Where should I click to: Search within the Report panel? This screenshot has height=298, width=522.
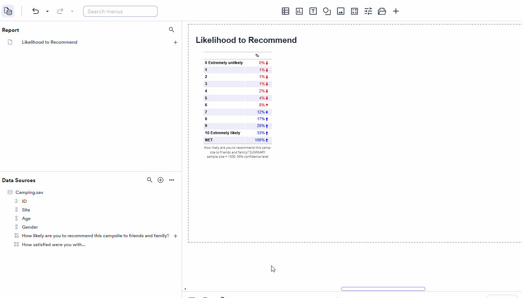point(172,30)
